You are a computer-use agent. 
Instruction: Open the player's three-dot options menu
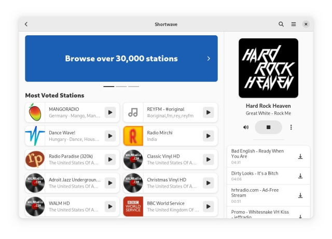pos(291,127)
